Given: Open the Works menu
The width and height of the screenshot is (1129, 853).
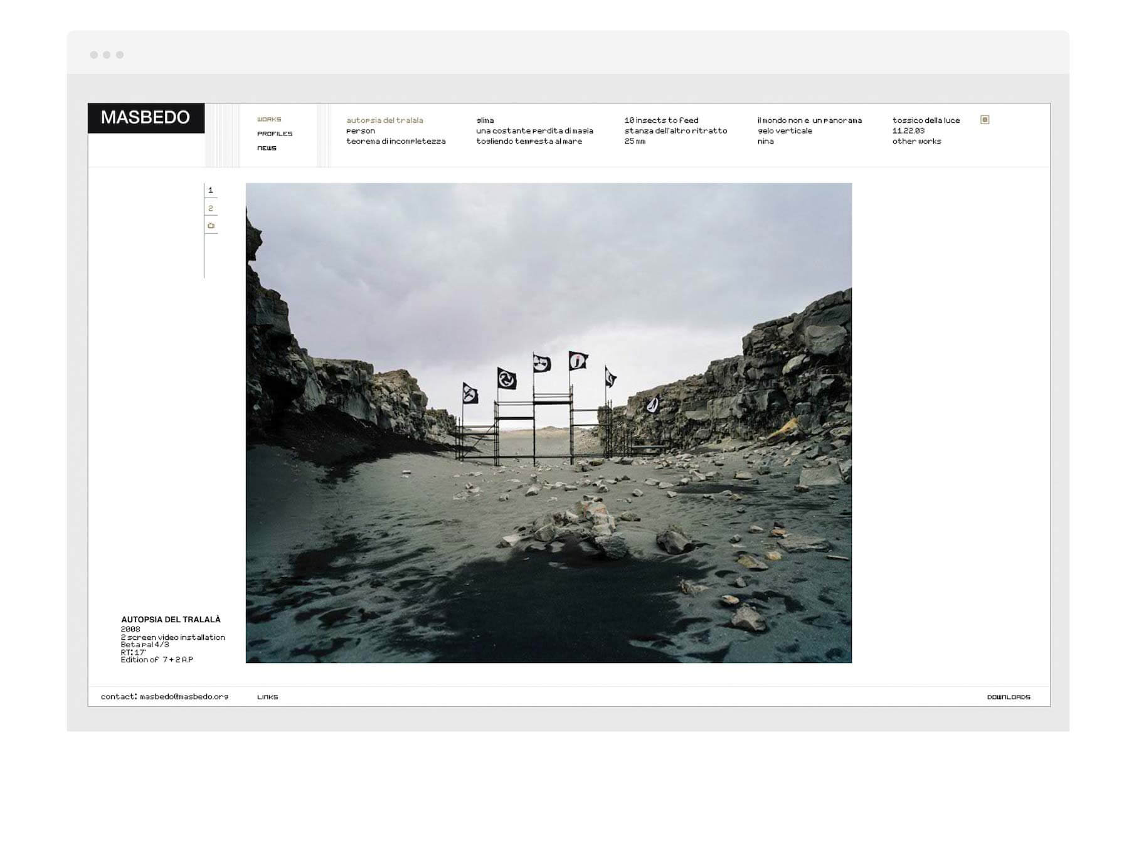Looking at the screenshot, I should pyautogui.click(x=269, y=119).
